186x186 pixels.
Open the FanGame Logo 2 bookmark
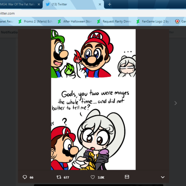(154, 22)
